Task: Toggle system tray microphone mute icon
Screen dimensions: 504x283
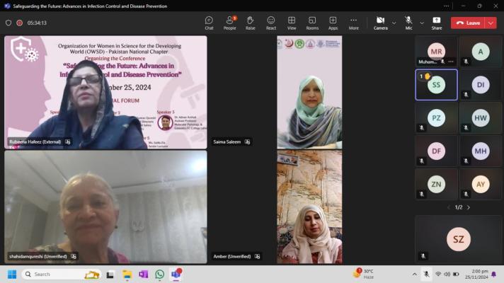Action: tap(426, 274)
